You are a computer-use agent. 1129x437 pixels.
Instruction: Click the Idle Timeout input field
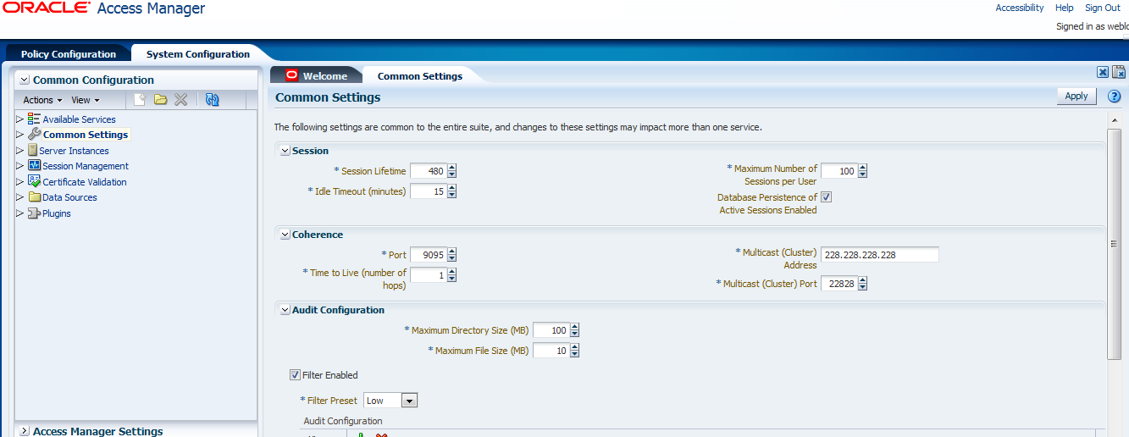point(428,191)
